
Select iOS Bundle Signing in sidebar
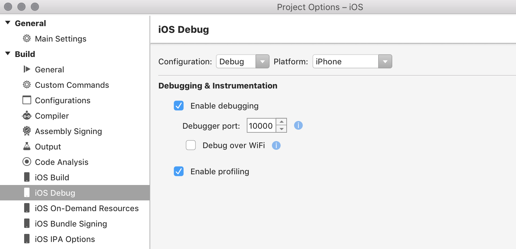coord(71,224)
